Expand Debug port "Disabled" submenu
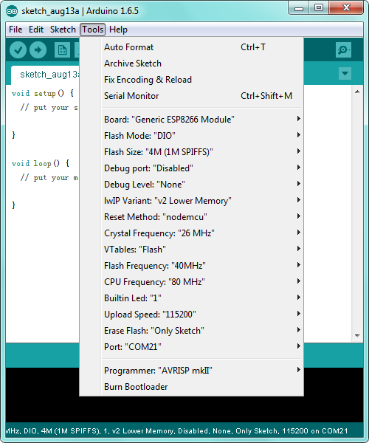The width and height of the screenshot is (369, 443). 191,168
